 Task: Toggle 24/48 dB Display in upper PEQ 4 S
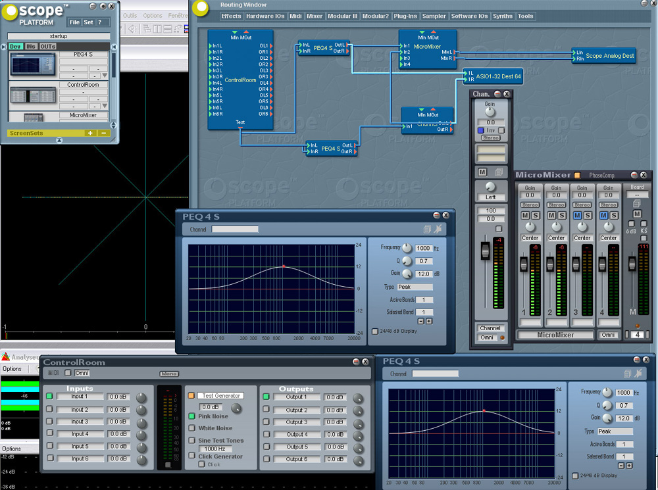(375, 331)
